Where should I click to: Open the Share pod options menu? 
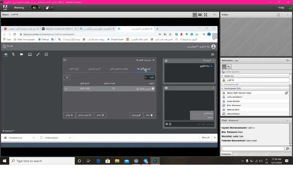click(215, 15)
